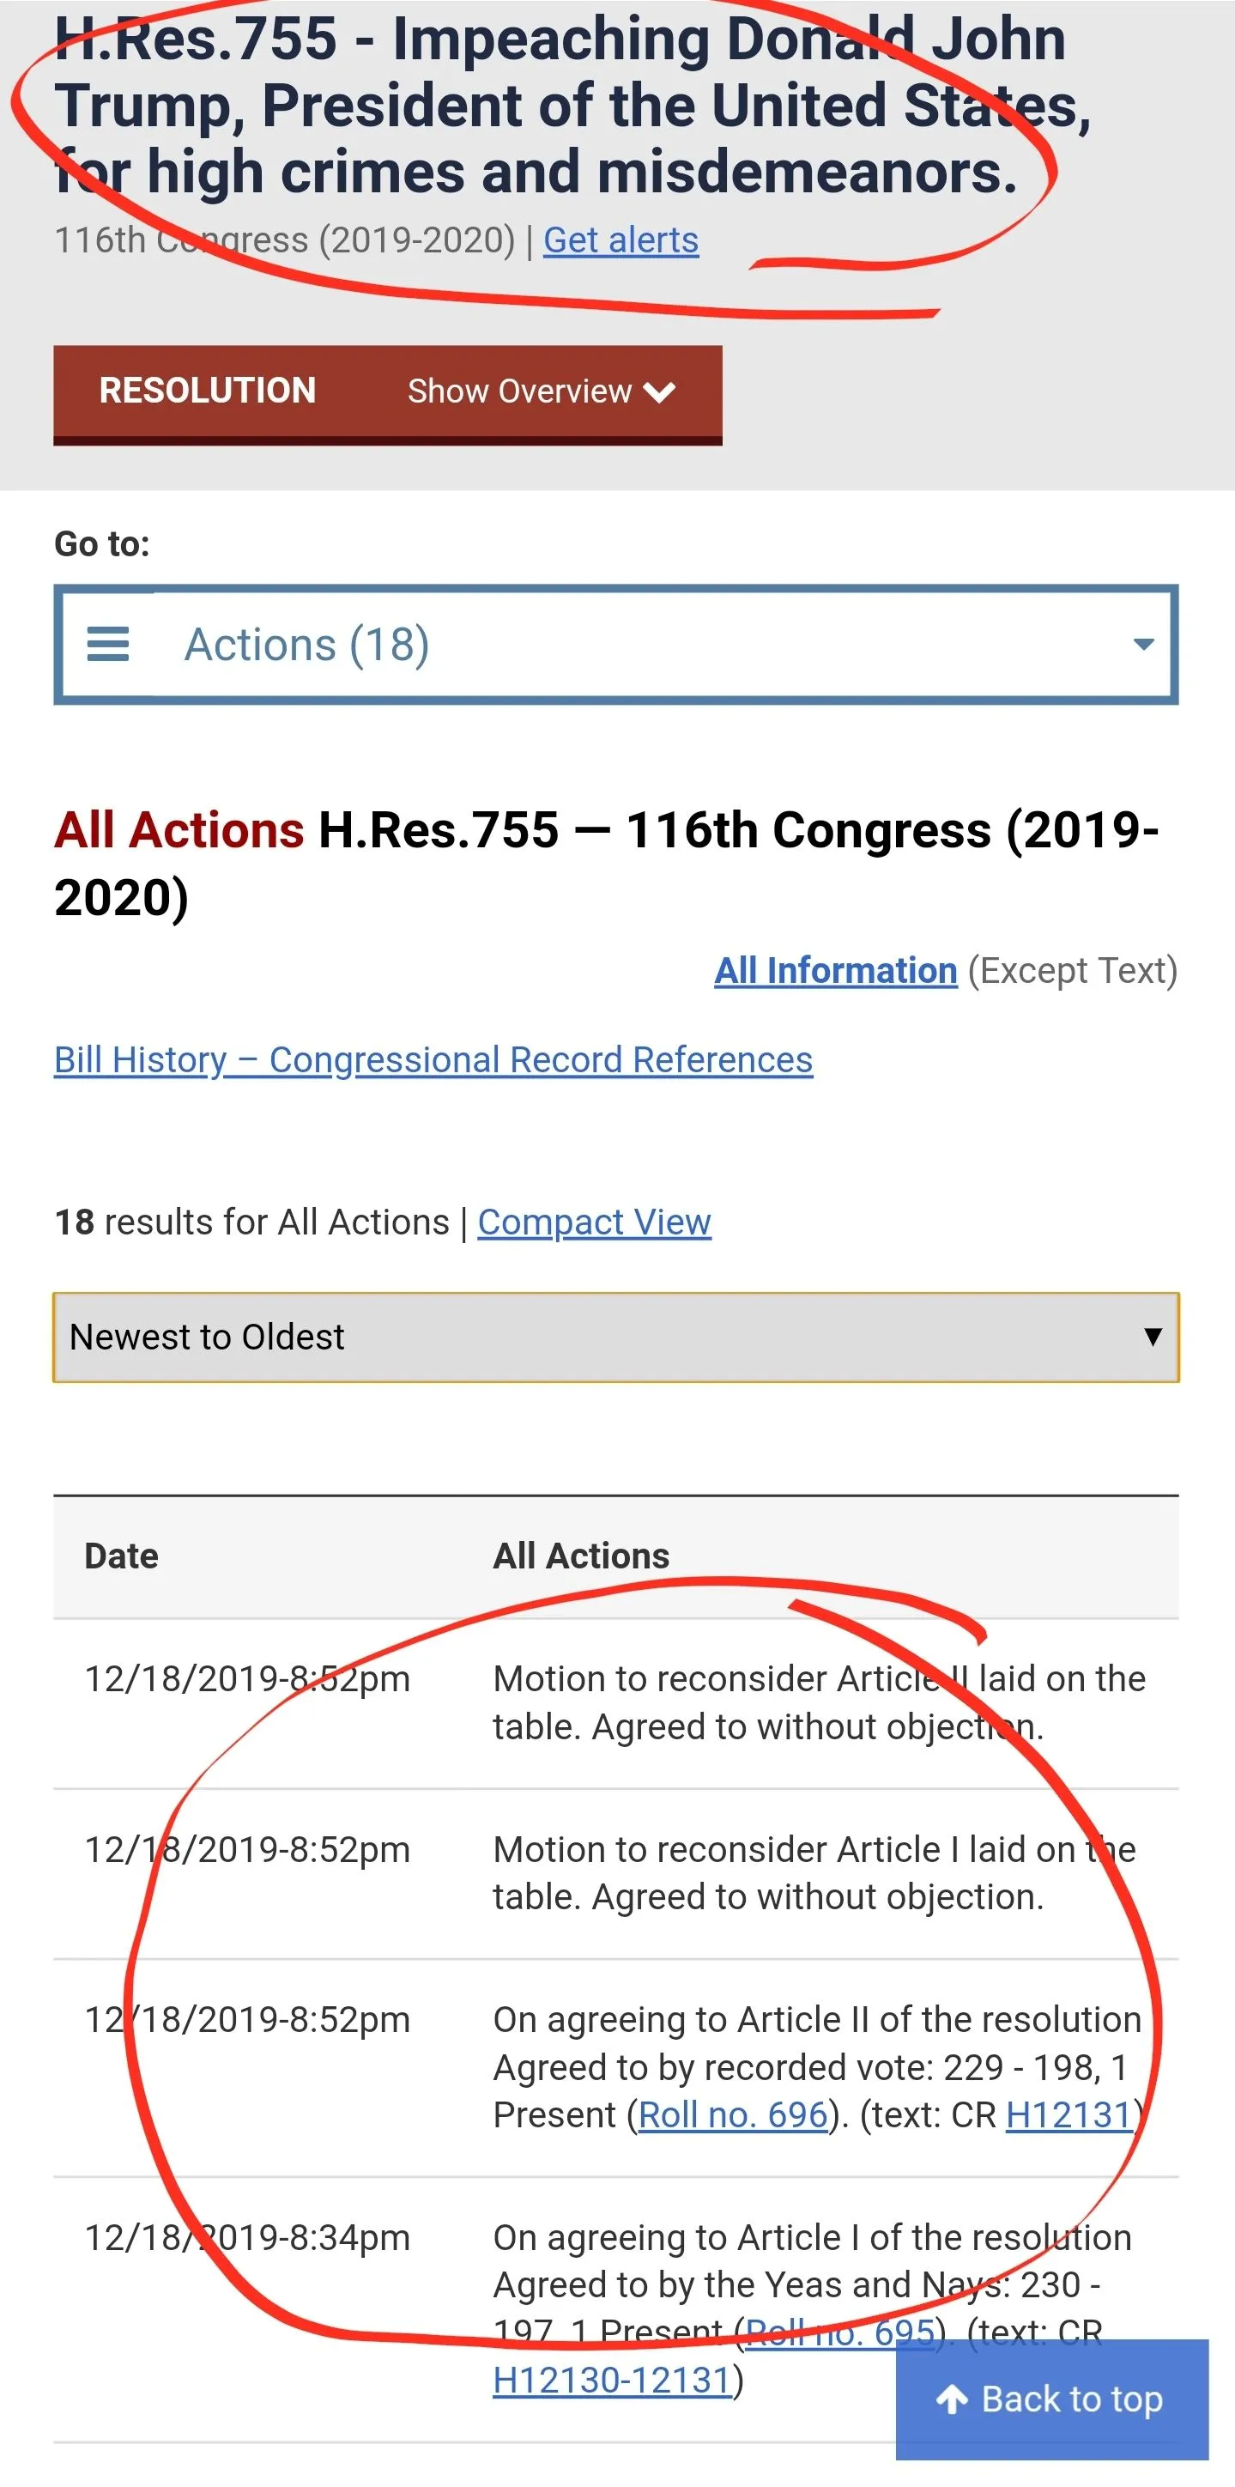
Task: Open the Newest to Oldest sort dropdown
Action: pos(615,1338)
